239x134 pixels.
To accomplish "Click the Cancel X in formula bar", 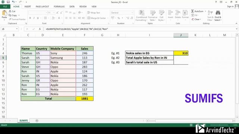I will 27,29.
